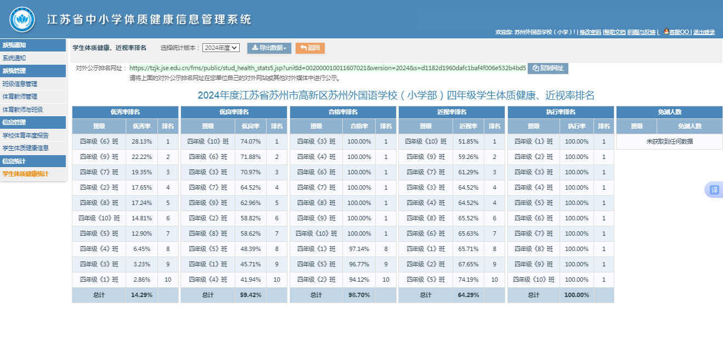Image resolution: width=723 pixels, height=342 pixels.
Task: Click the system logo in header
Action: tap(22, 20)
